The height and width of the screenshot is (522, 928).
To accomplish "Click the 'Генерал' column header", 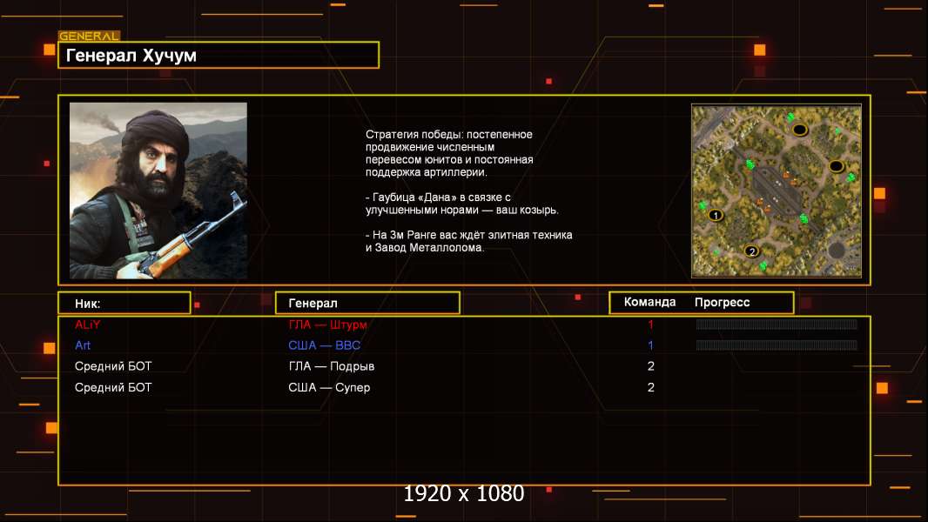I will pyautogui.click(x=367, y=304).
